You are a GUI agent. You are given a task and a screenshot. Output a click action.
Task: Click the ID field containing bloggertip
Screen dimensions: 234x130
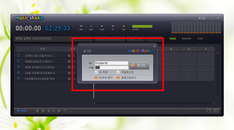111,63
